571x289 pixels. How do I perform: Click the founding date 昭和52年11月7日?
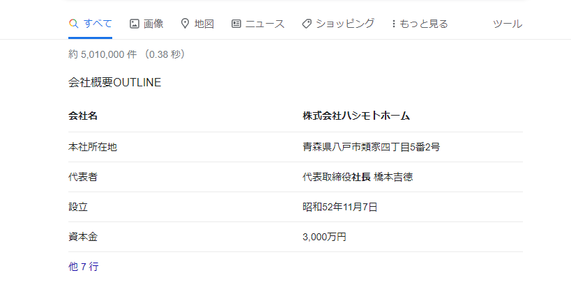340,207
